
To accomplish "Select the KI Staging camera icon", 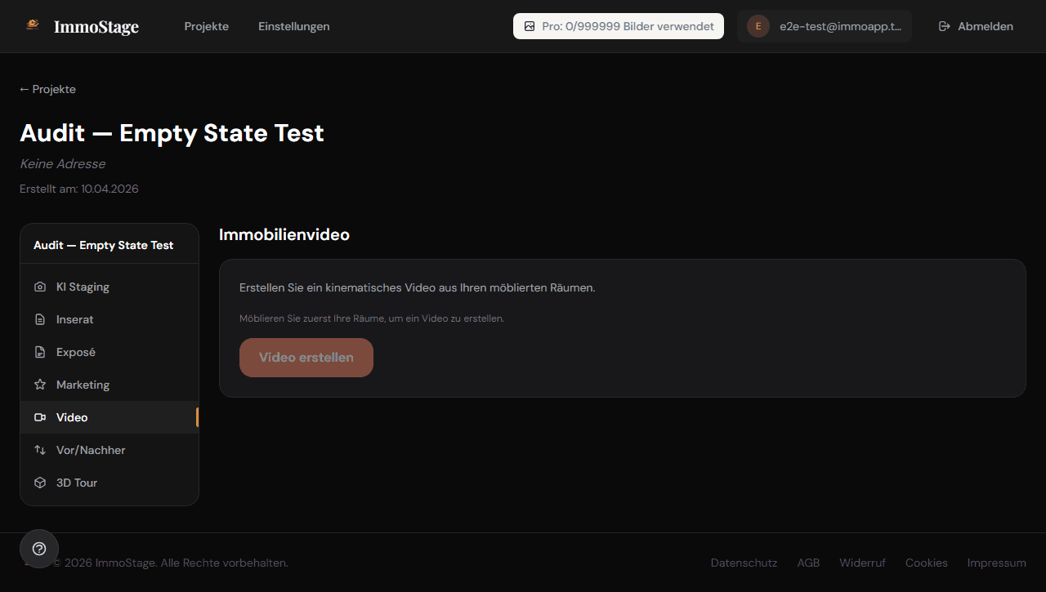I will 39,287.
